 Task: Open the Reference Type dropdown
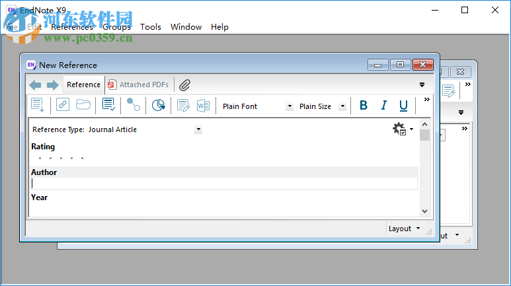198,129
